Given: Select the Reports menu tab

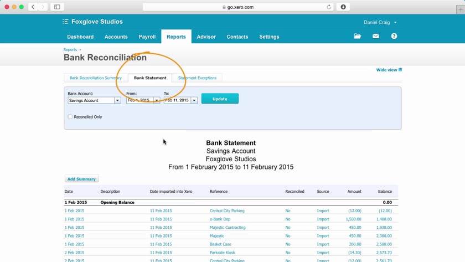Looking at the screenshot, I should coord(176,37).
